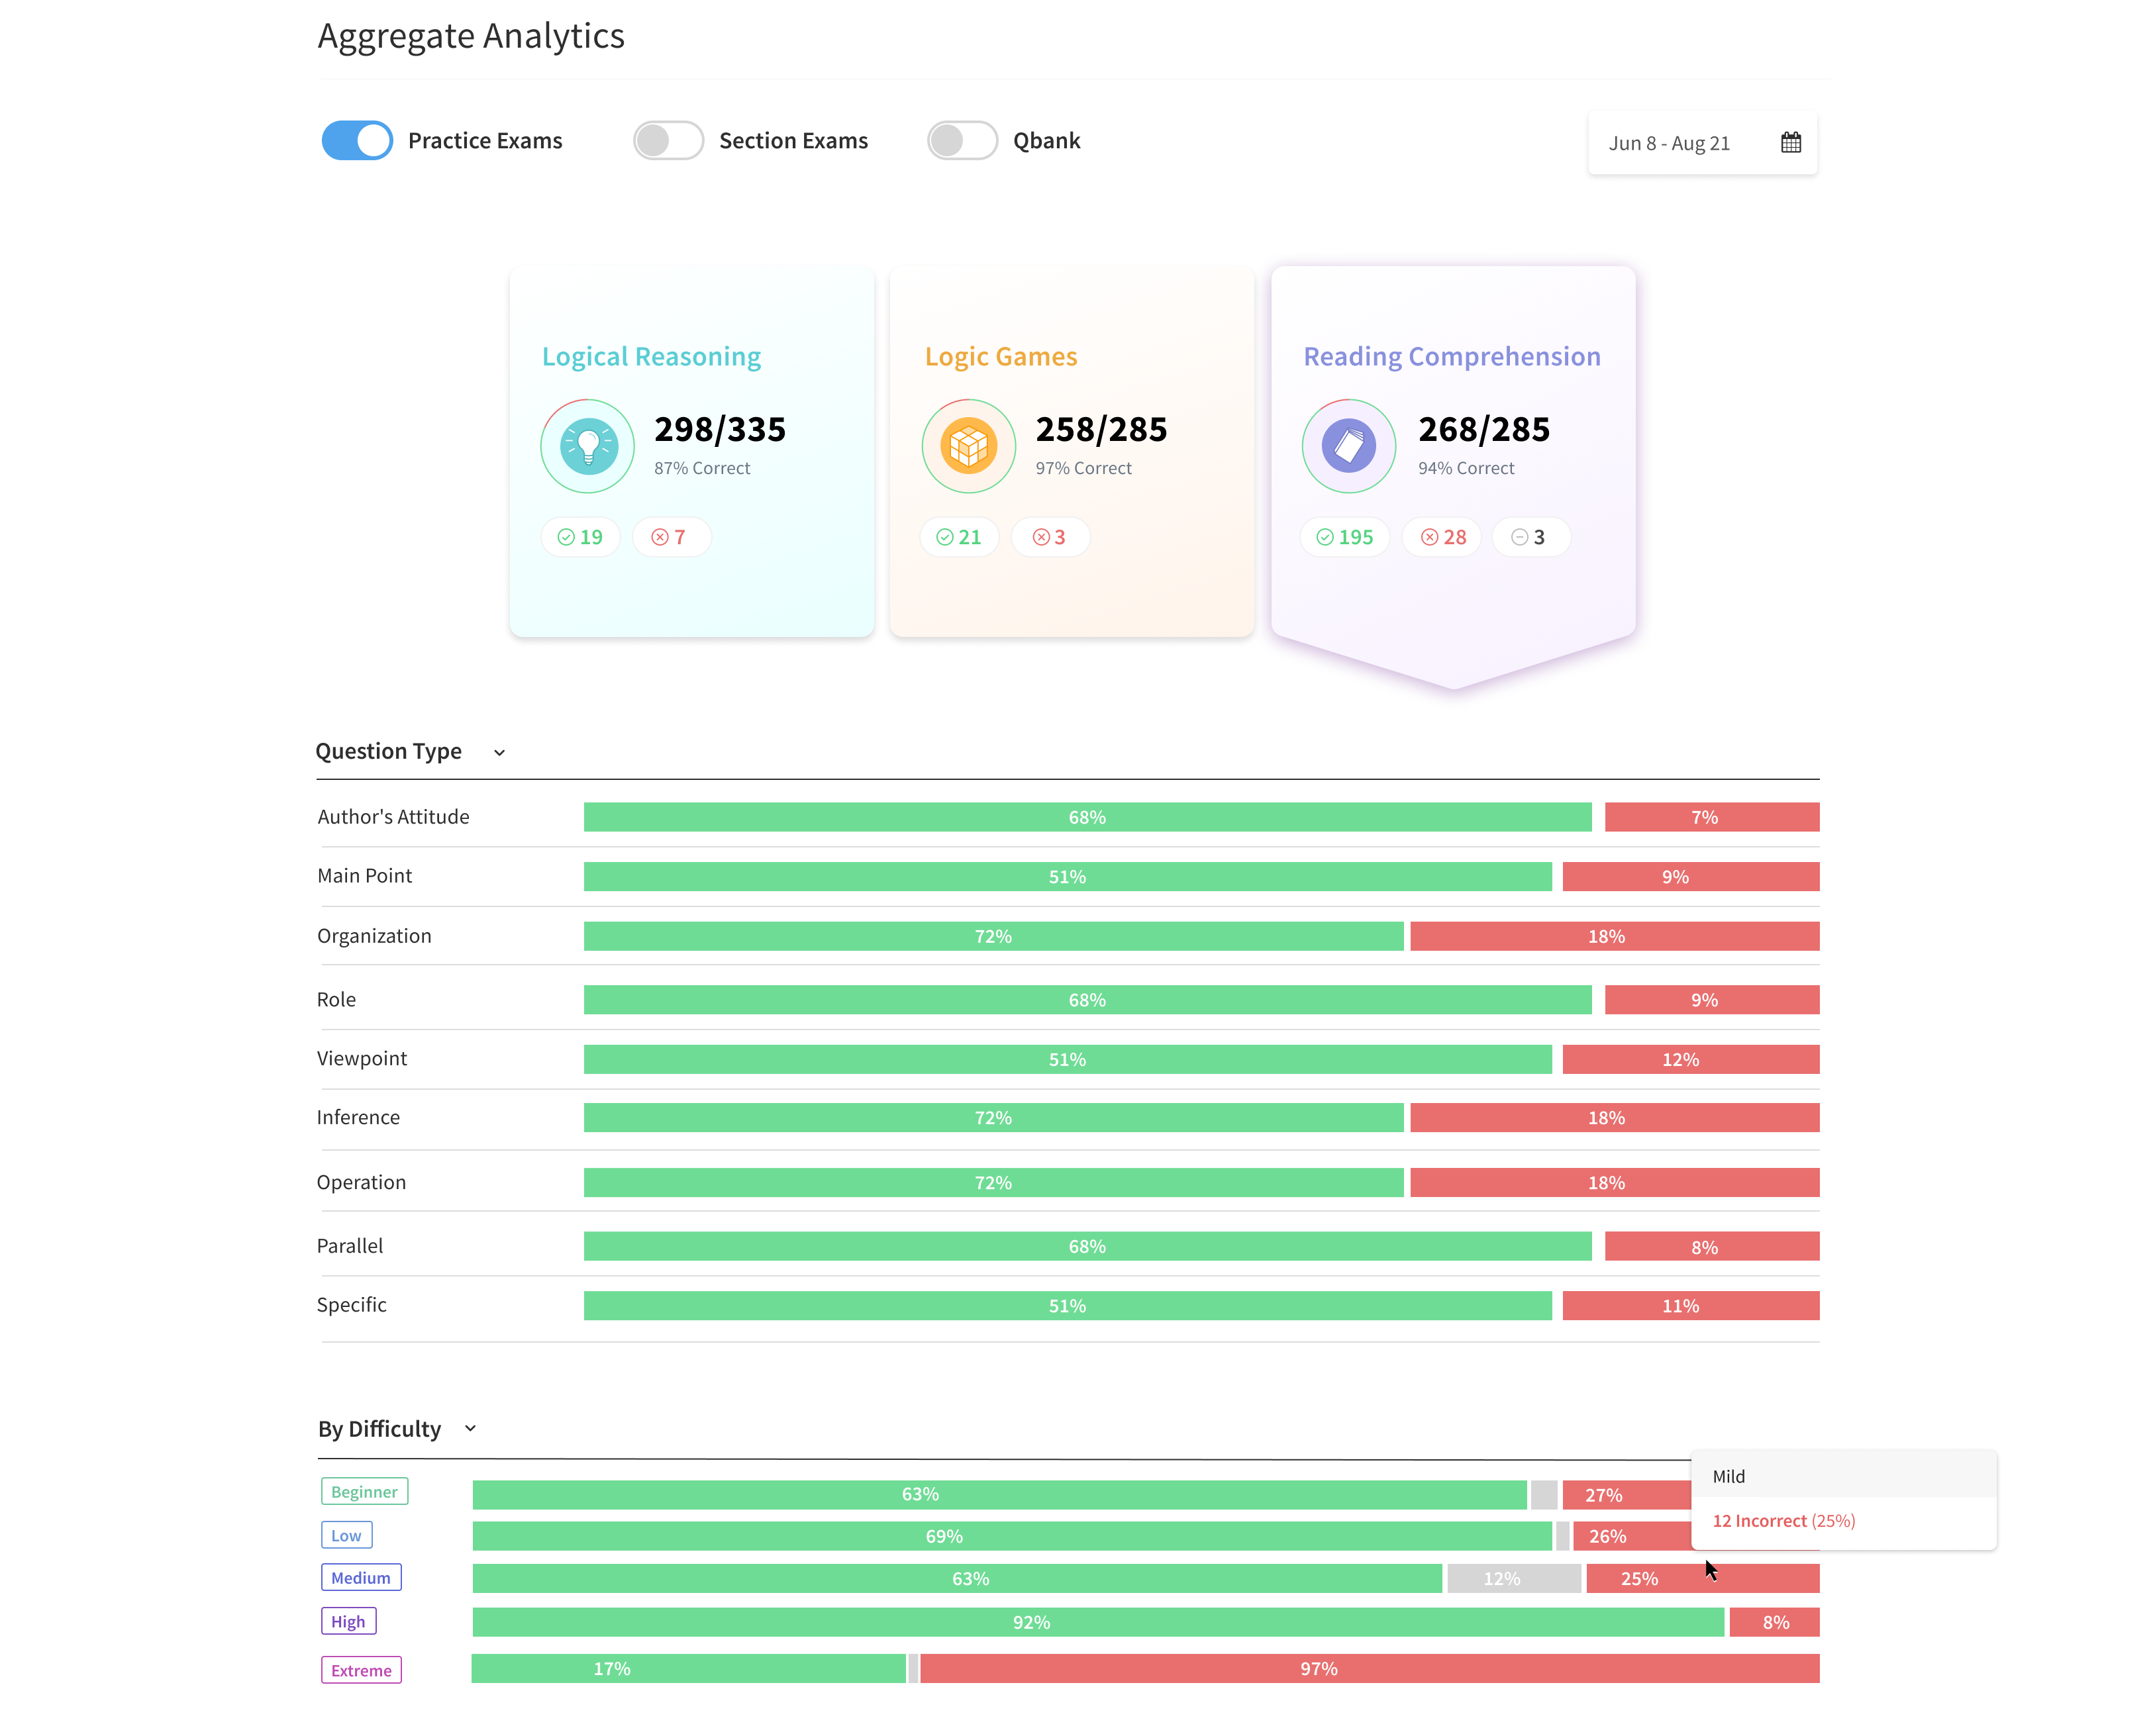Disable the Practice Exams toggle
The width and height of the screenshot is (2155, 1736).
click(357, 141)
